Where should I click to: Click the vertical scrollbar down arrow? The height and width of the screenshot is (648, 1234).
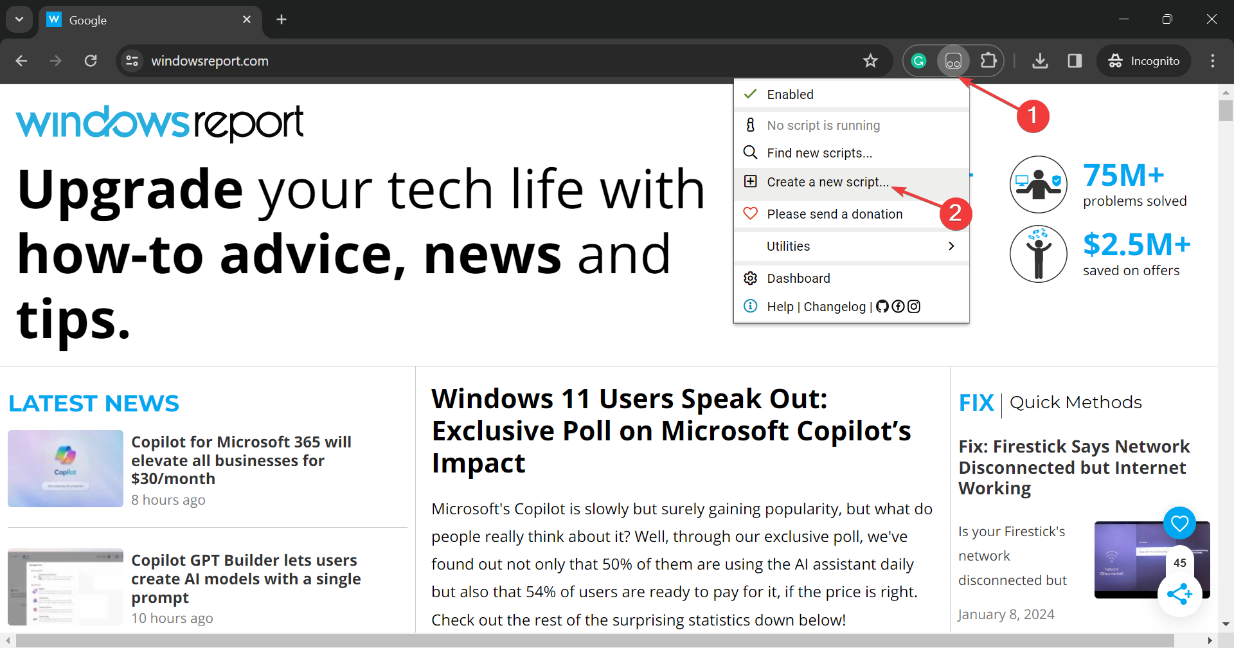tap(1226, 624)
